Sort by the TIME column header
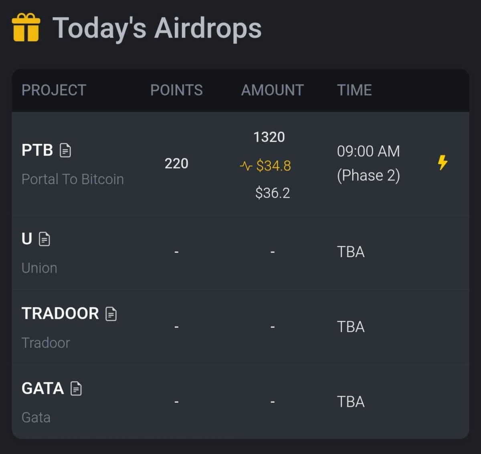The width and height of the screenshot is (481, 454). point(354,90)
